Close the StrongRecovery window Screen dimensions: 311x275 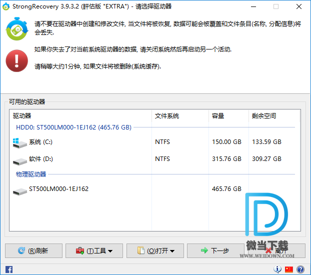(x=299, y=6)
